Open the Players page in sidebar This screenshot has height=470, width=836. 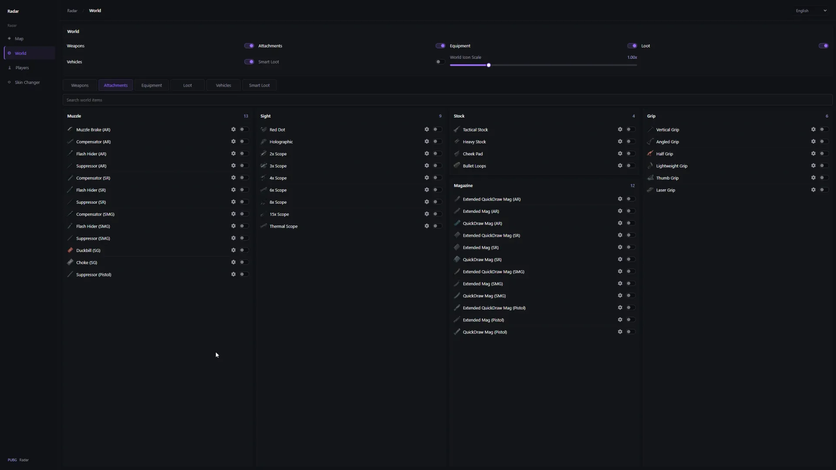point(30,68)
